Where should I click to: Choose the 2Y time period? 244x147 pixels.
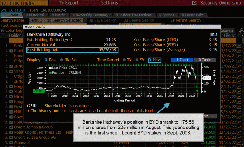click(x=124, y=60)
